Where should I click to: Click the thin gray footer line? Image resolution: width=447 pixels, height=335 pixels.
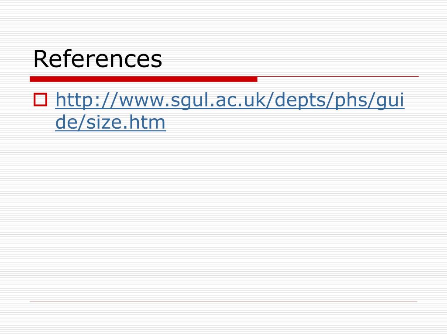coord(223,301)
